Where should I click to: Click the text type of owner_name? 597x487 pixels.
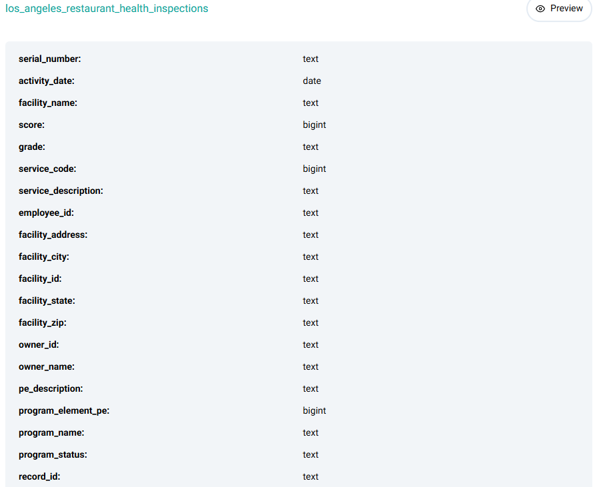point(310,366)
